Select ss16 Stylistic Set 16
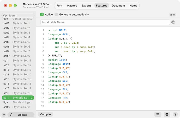This screenshot has width=180, height=118. [18, 84]
